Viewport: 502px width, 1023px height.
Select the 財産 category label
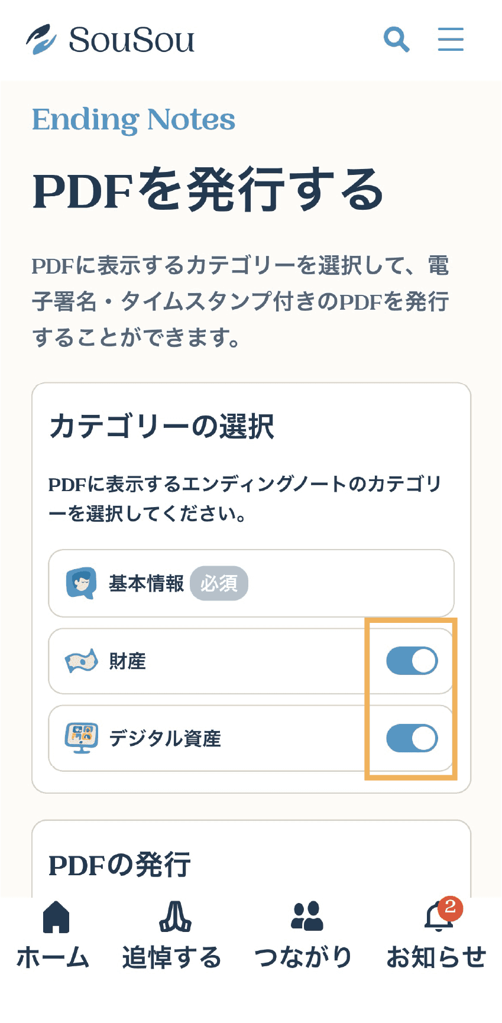point(127,661)
